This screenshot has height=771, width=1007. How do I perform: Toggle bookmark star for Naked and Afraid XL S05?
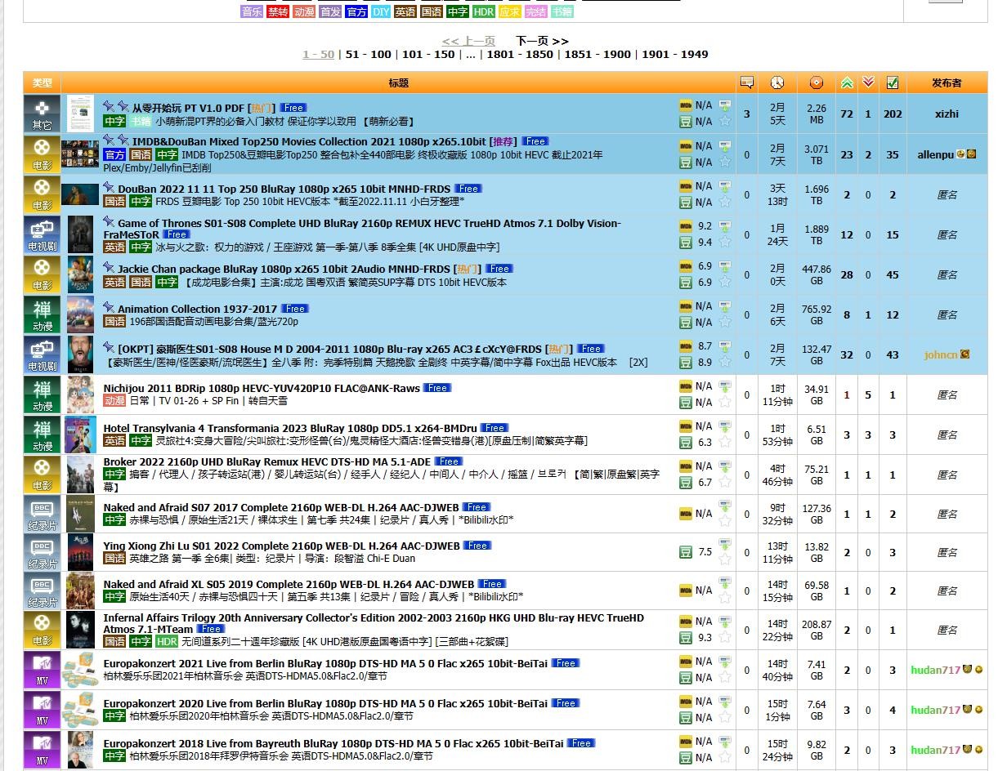725,599
